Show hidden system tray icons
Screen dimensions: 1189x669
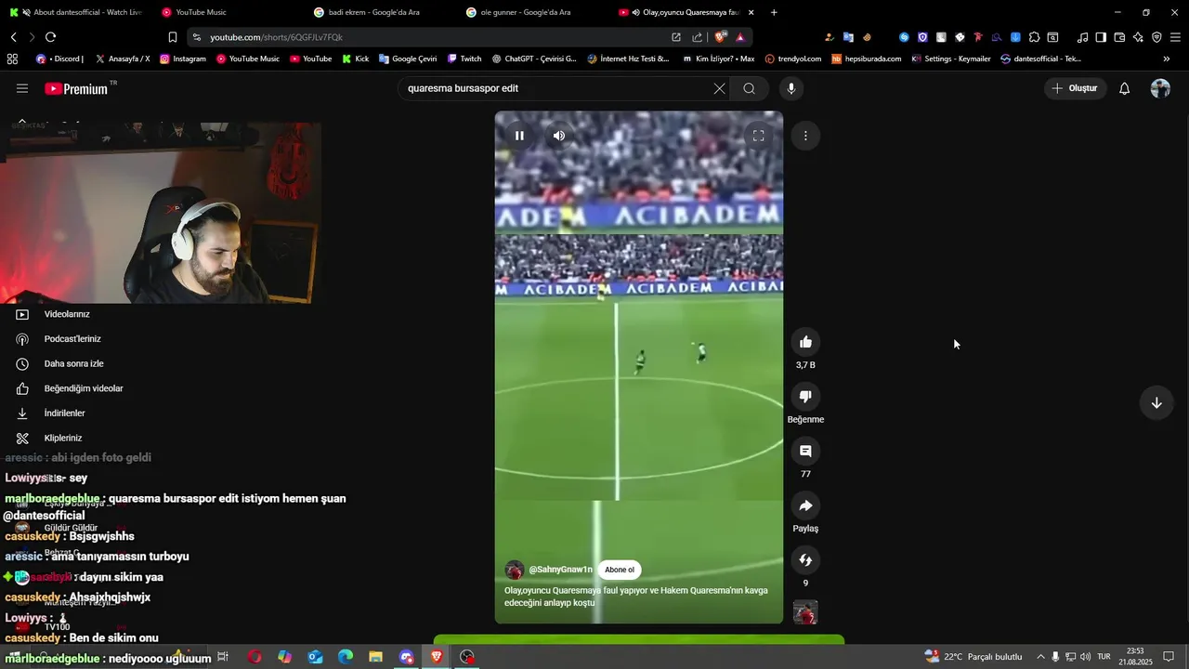point(1040,657)
